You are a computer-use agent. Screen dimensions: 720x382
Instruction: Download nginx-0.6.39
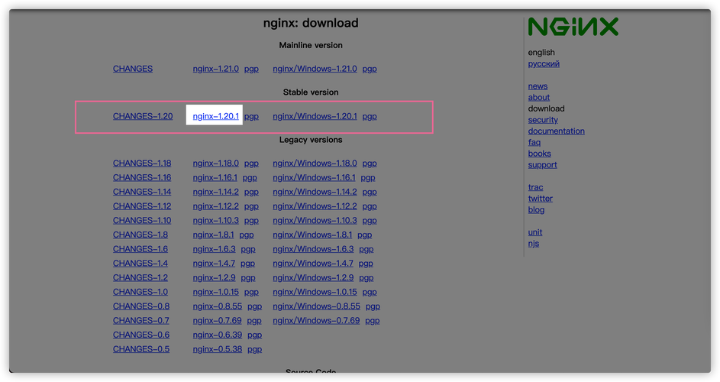[x=217, y=334]
